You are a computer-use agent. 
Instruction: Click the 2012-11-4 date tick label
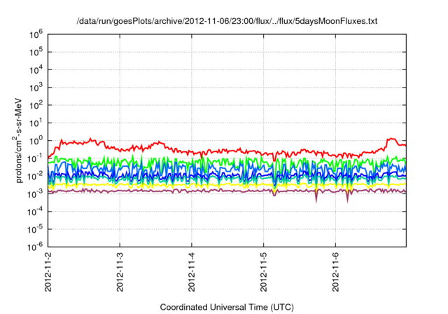[x=191, y=272]
